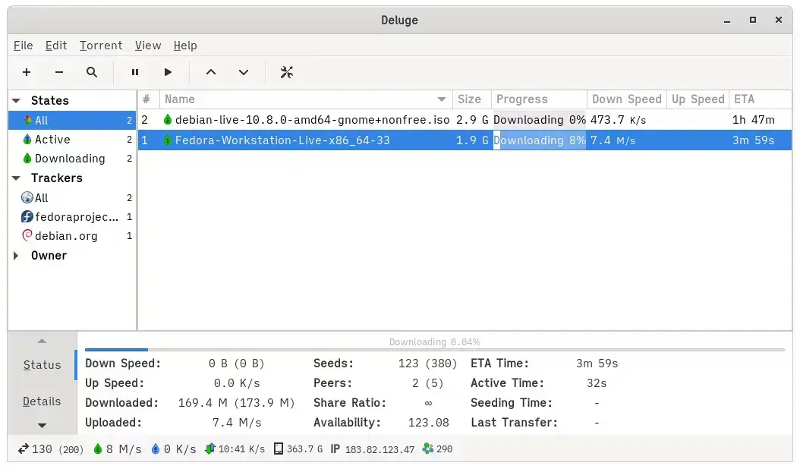Click the Availability value 123.08
This screenshot has height=469, width=800.
[429, 423]
